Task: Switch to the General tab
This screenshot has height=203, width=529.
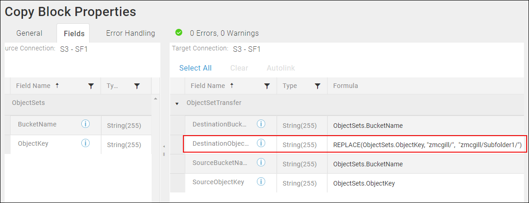Action: (x=29, y=33)
